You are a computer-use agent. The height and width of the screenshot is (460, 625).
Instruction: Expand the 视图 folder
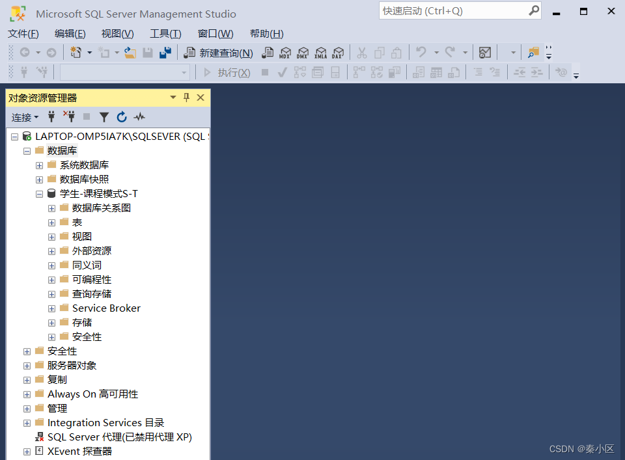[x=51, y=237]
